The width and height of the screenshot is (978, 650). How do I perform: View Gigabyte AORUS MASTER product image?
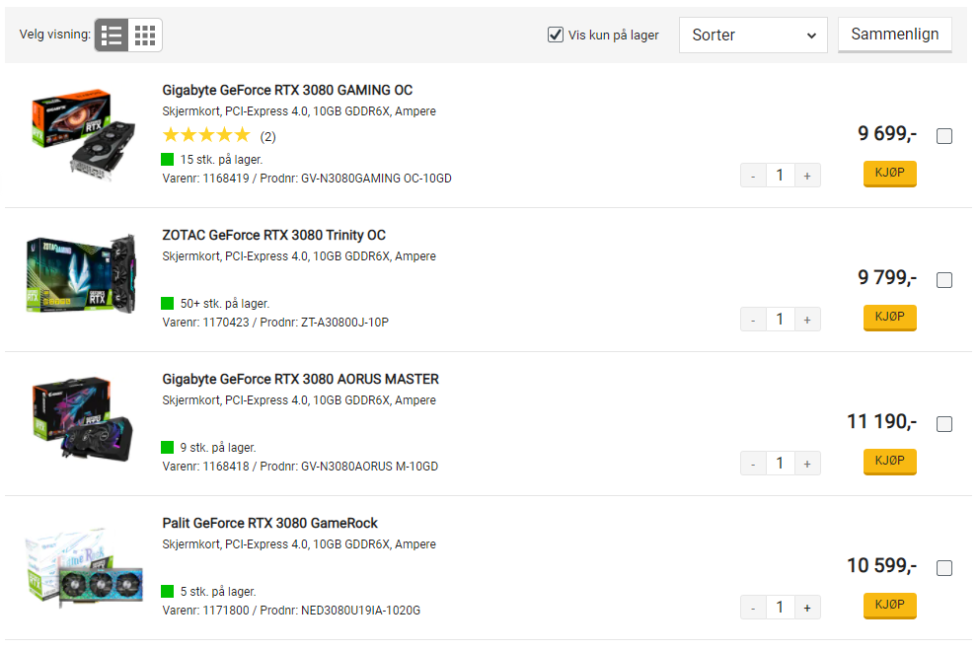point(82,419)
